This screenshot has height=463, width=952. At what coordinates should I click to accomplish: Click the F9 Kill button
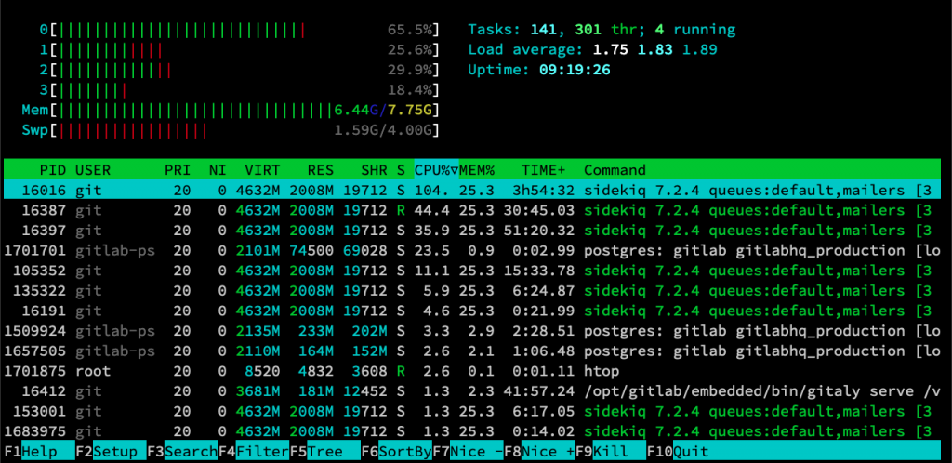pos(611,452)
